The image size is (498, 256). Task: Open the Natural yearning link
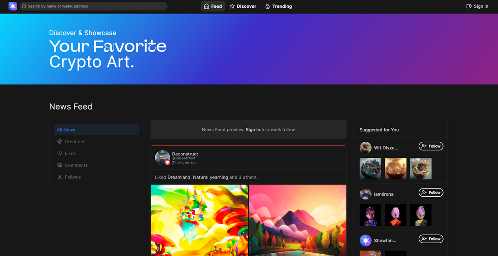pos(211,177)
